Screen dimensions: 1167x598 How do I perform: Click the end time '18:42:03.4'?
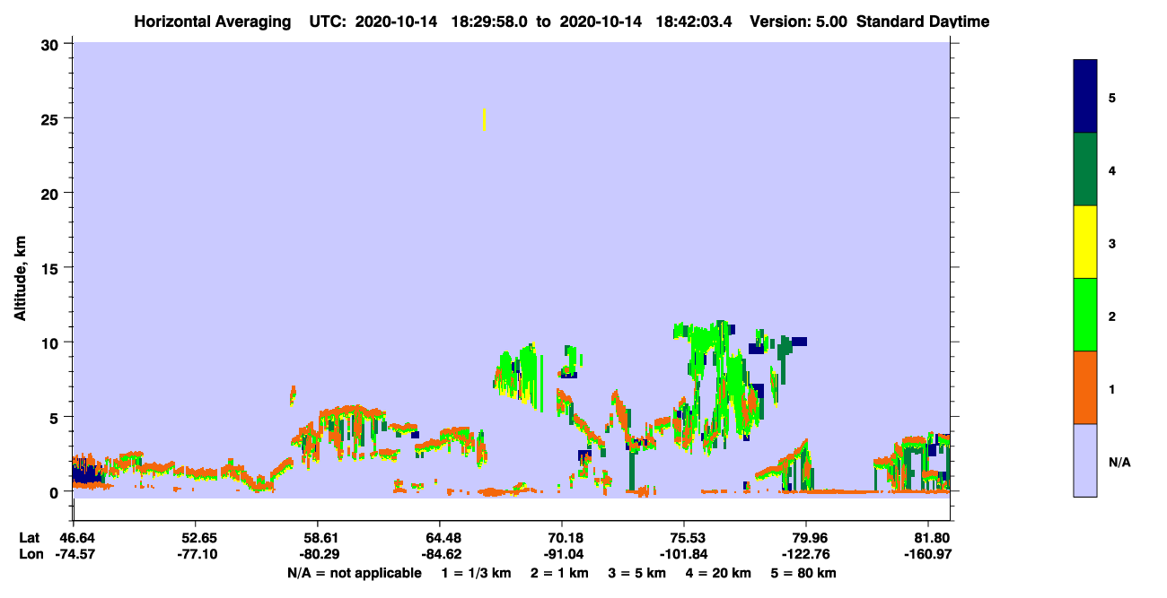(x=694, y=21)
